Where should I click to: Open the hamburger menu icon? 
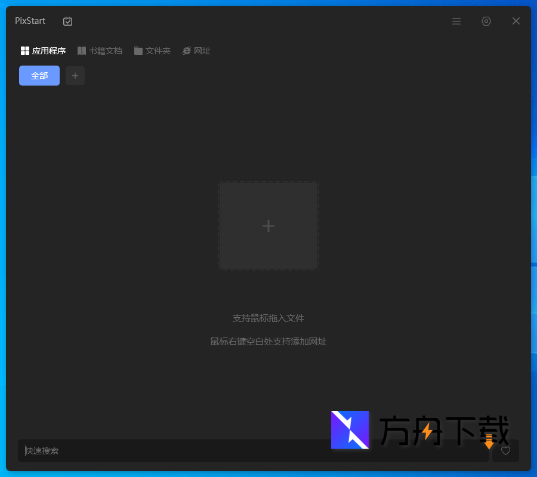coord(456,21)
